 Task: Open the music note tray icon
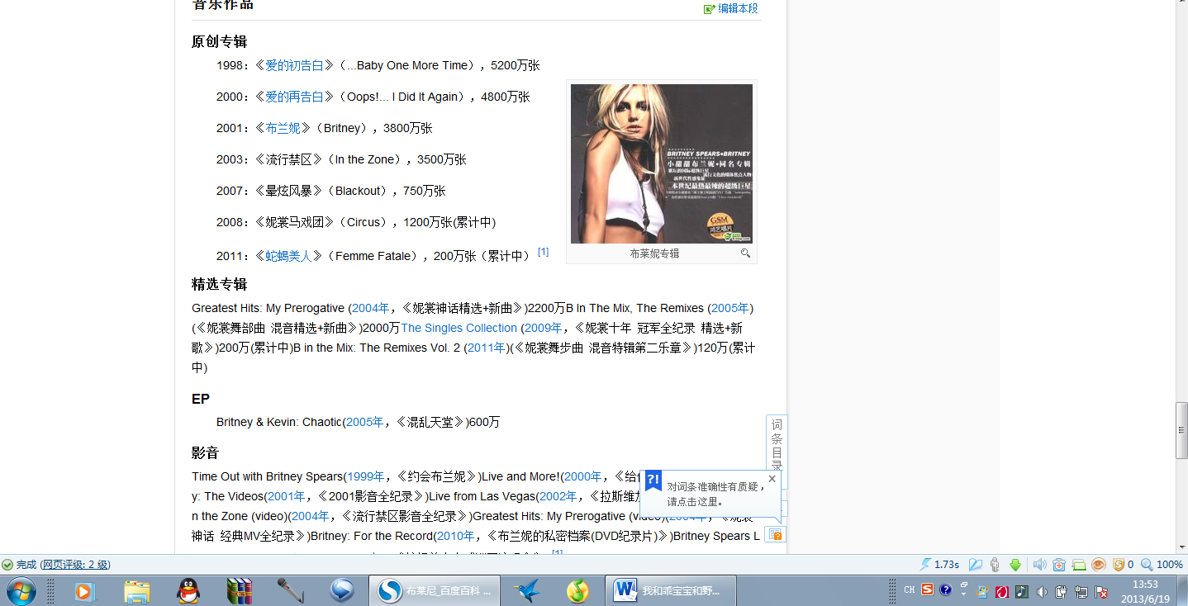point(1022,591)
